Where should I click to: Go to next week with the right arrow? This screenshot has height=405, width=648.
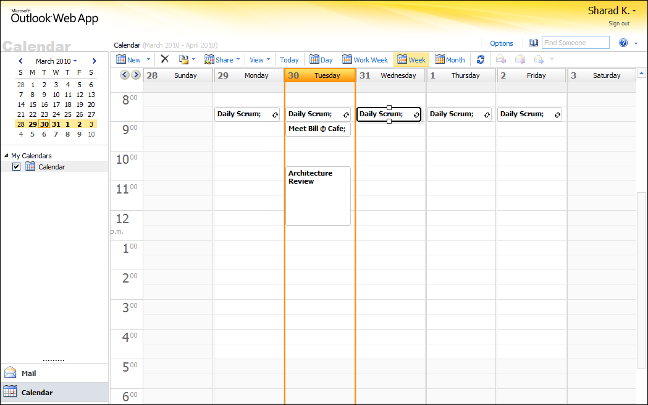(x=135, y=75)
